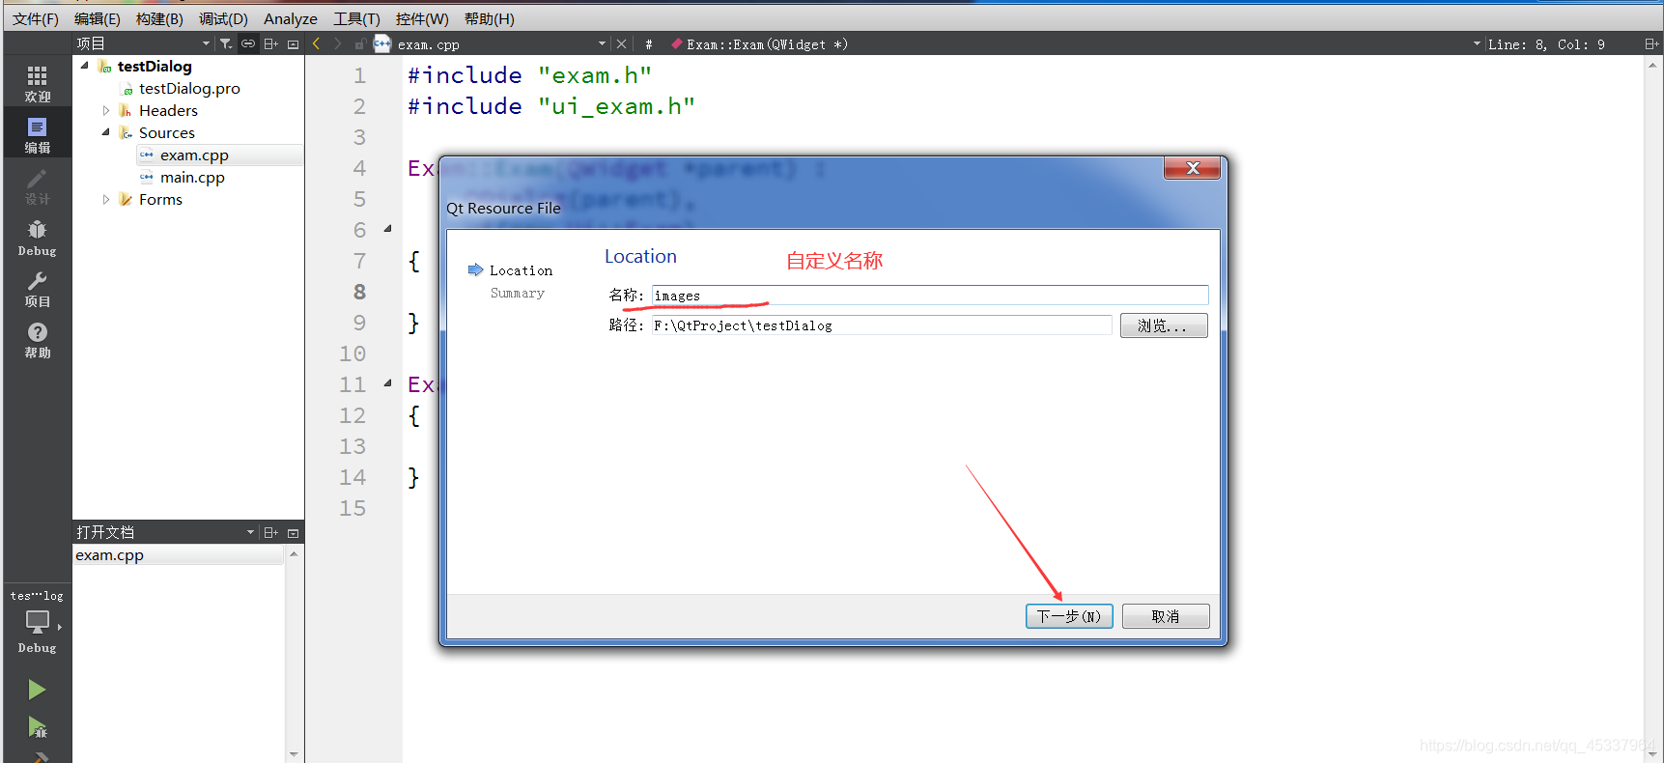1664x763 pixels.
Task: Select the testDialog project root label
Action: 155,66
